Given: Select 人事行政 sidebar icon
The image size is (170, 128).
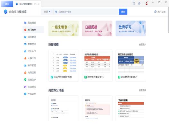Looking at the screenshot, I should [25, 58].
